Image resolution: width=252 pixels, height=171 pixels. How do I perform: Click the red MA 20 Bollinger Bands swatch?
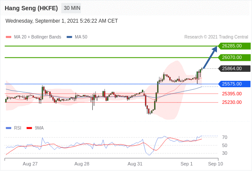coord(9,37)
